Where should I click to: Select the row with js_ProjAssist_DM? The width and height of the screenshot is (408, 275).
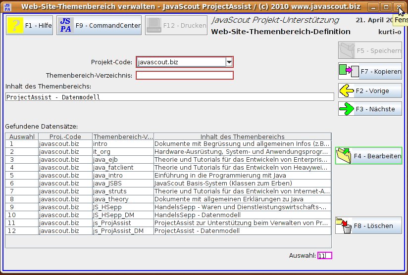[x=168, y=231]
